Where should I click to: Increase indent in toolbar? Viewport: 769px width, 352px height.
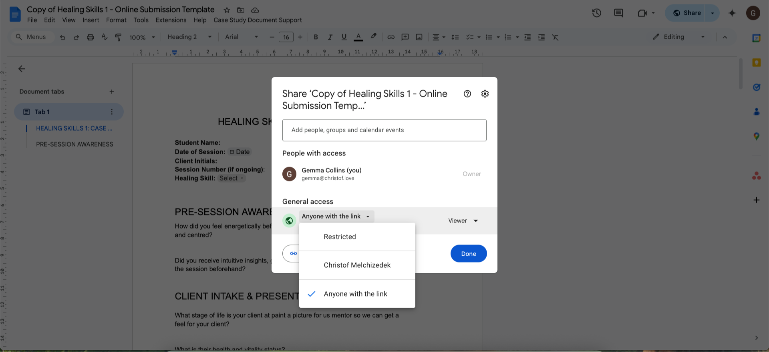coord(542,37)
